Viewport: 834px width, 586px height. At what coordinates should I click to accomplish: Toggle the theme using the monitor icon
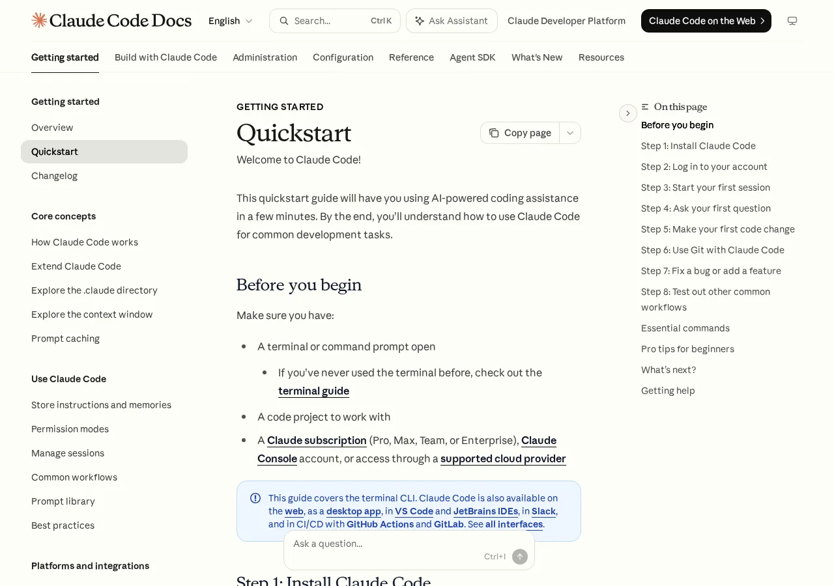coord(792,21)
